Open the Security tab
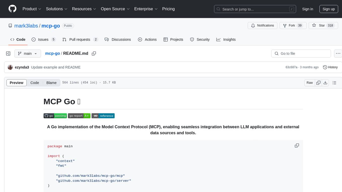This screenshot has height=192, width=342. coord(200,39)
